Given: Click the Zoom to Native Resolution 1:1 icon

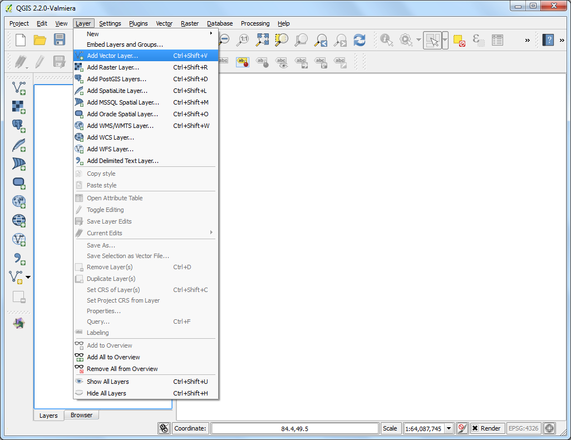Looking at the screenshot, I should (243, 39).
